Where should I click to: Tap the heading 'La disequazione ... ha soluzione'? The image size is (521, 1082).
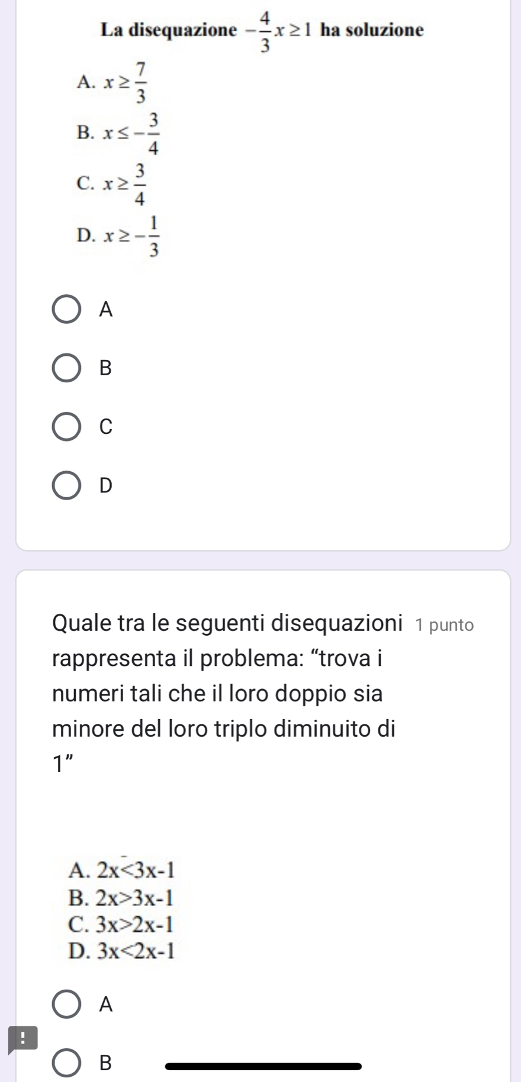[x=262, y=32]
